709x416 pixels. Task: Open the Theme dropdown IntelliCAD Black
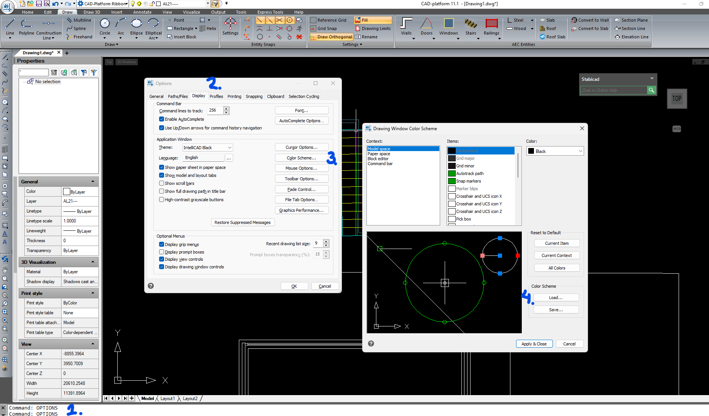click(207, 148)
